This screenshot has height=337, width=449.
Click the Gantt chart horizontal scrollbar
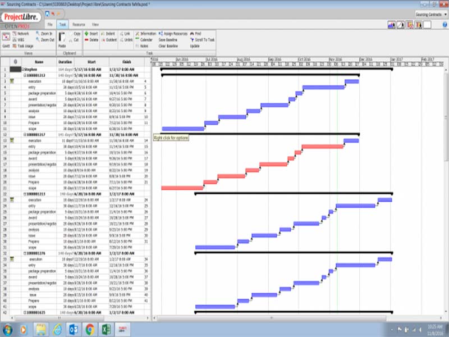(x=272, y=318)
